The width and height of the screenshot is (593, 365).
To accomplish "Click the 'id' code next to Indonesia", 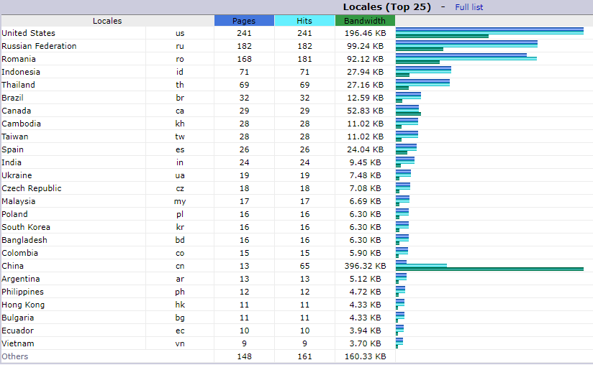I will 180,72.
